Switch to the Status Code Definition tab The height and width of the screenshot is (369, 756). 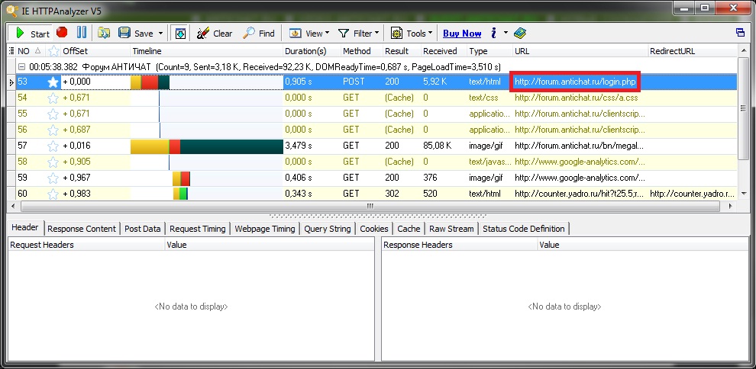tap(524, 229)
